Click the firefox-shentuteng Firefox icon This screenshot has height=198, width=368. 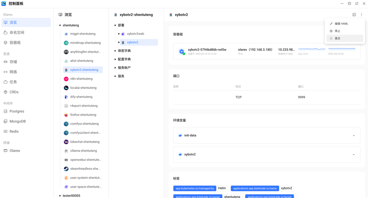pyautogui.click(x=66, y=115)
